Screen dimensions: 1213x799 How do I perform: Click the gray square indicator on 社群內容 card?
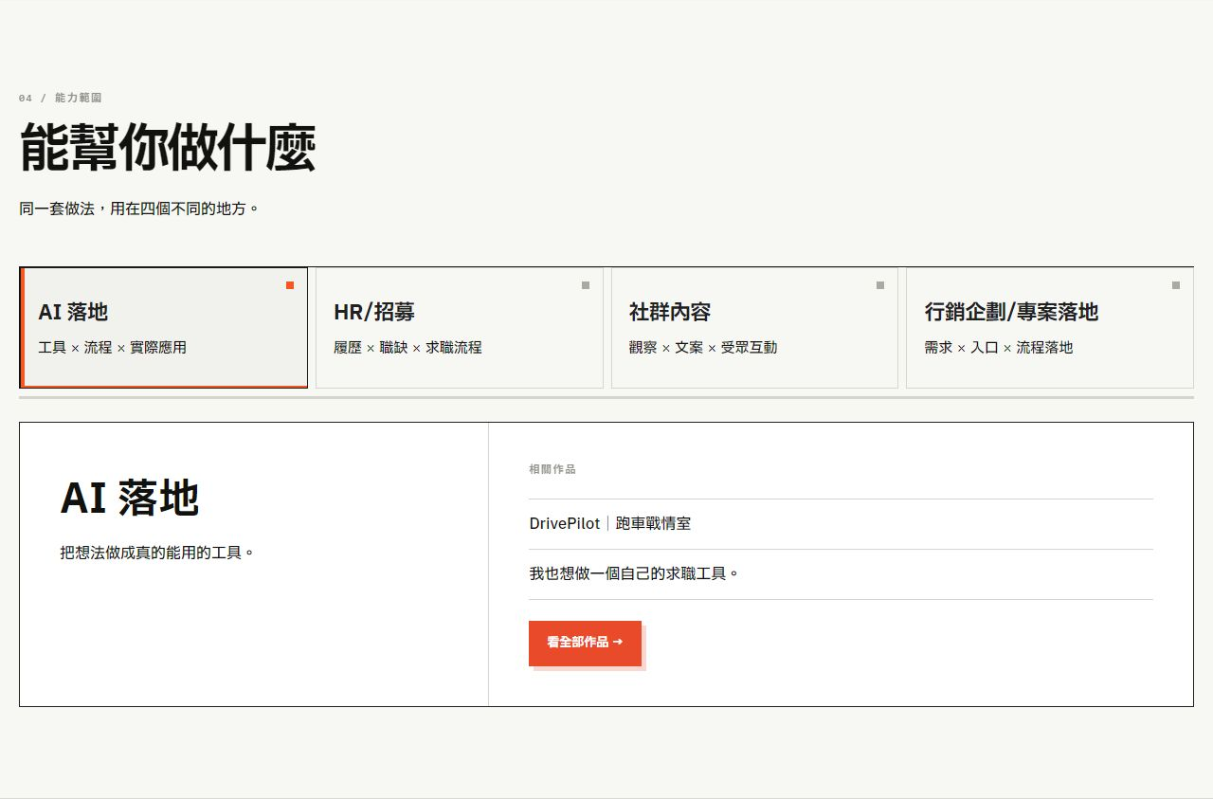point(880,285)
